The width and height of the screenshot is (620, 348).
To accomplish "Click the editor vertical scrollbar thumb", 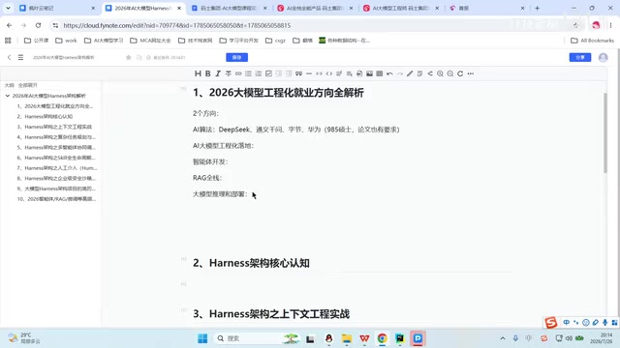I will coord(604,133).
